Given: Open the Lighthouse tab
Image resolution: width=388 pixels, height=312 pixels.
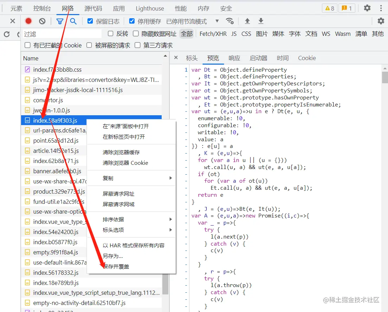Looking at the screenshot, I should (150, 8).
